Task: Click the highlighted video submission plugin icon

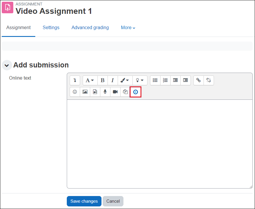Action: pos(135,92)
